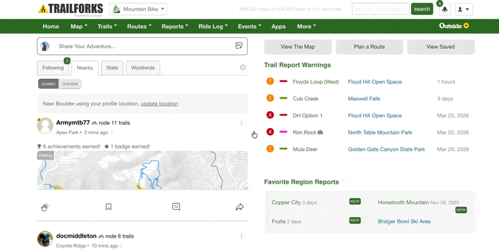Give props with the clapping hand icon
Viewport: 499px width, 252px height.
click(45, 207)
